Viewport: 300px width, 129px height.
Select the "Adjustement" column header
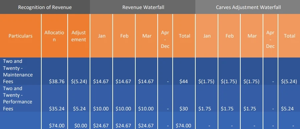click(x=79, y=36)
